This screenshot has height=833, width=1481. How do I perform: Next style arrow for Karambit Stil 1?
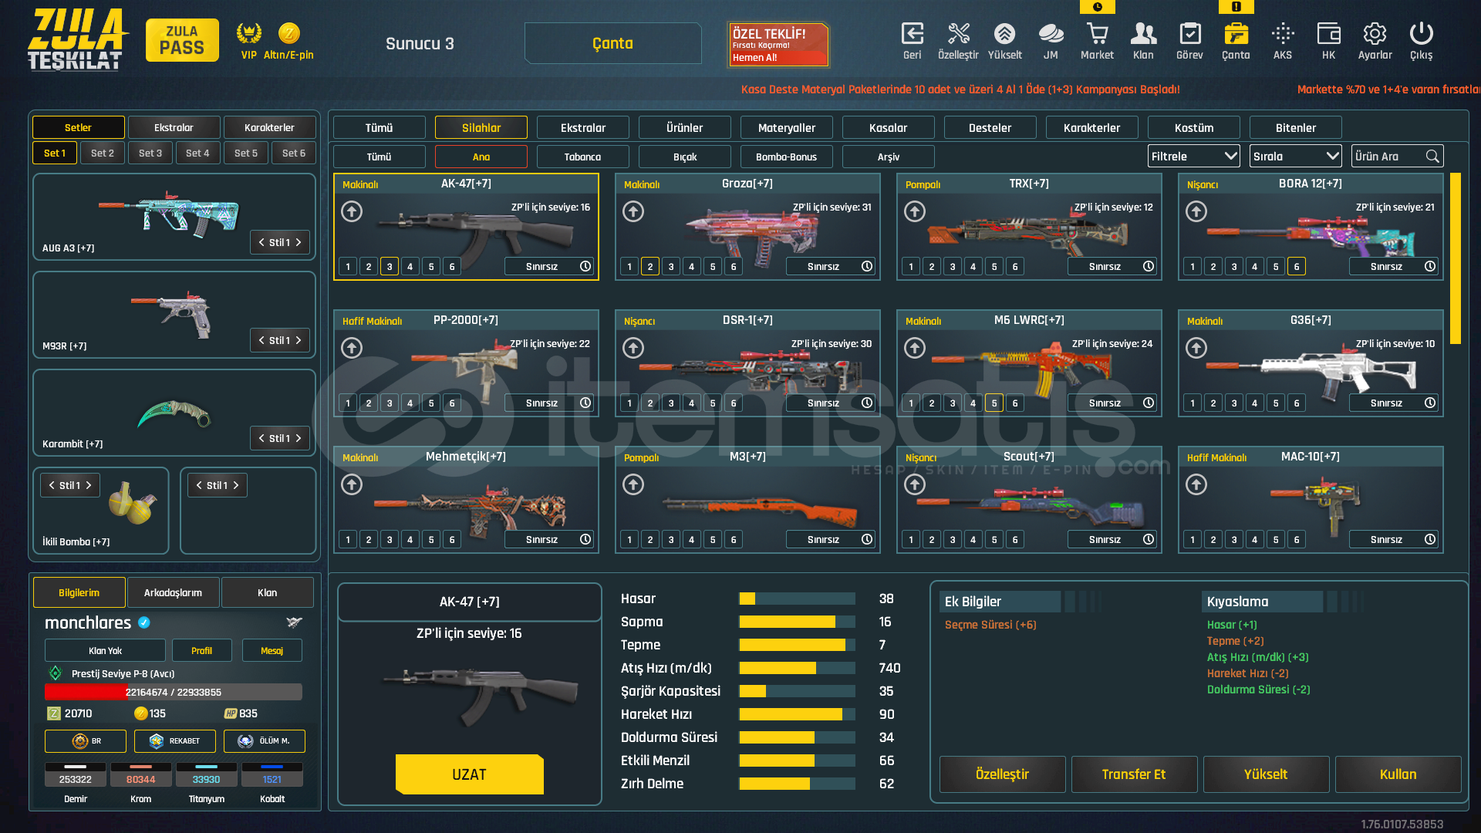click(299, 438)
